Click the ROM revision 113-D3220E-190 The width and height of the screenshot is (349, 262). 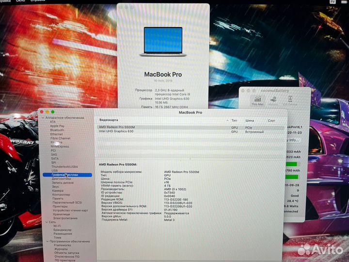176,199
